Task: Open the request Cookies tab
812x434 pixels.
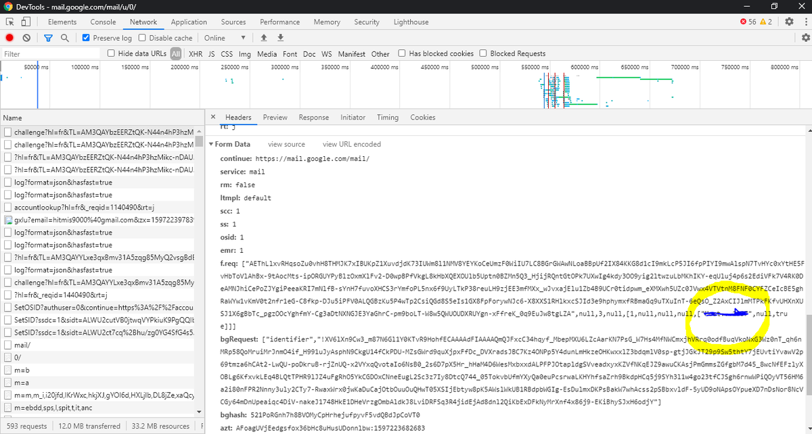Action: click(x=423, y=117)
